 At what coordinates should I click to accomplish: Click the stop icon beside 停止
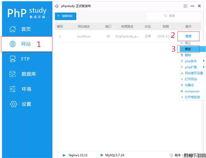pyautogui.click(x=182, y=43)
